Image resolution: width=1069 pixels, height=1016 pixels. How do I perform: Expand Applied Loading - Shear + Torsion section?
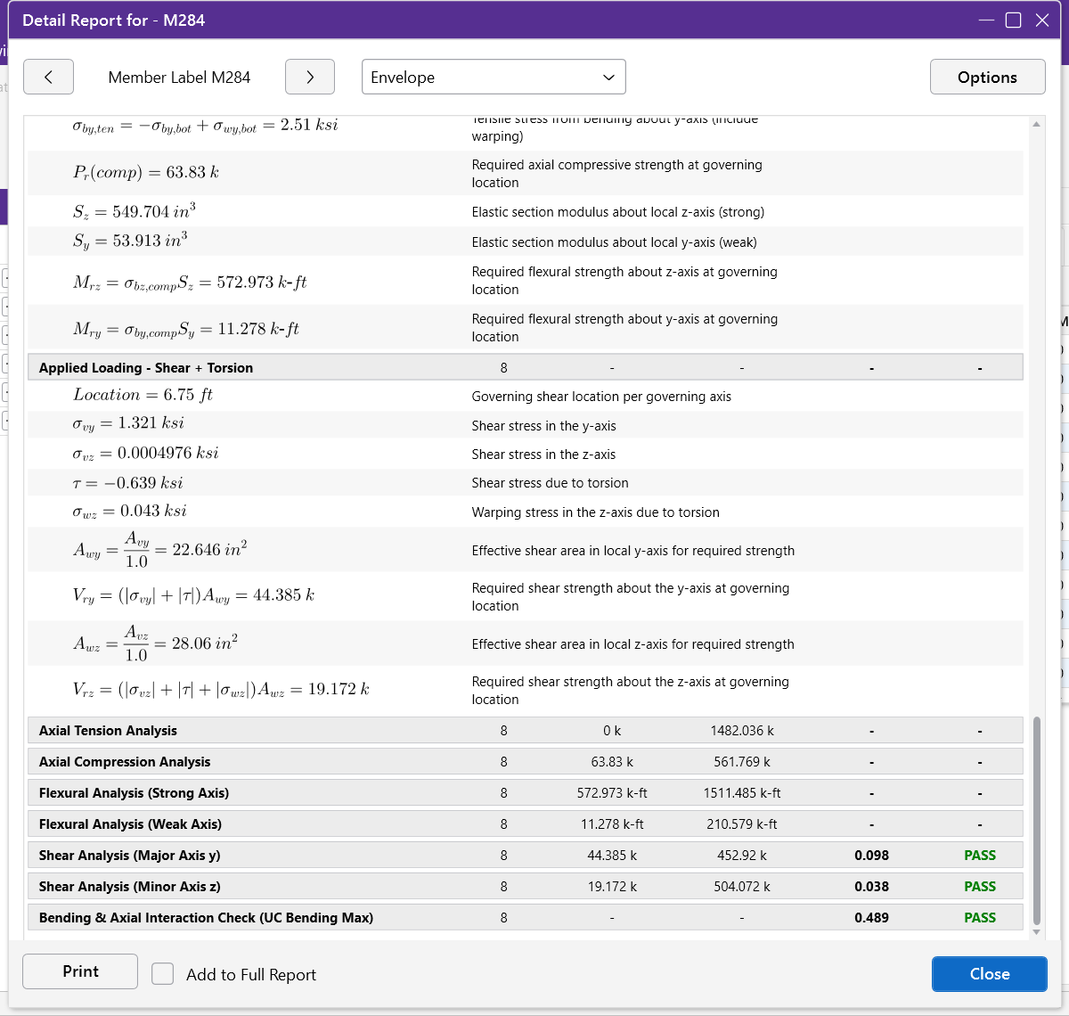point(526,367)
